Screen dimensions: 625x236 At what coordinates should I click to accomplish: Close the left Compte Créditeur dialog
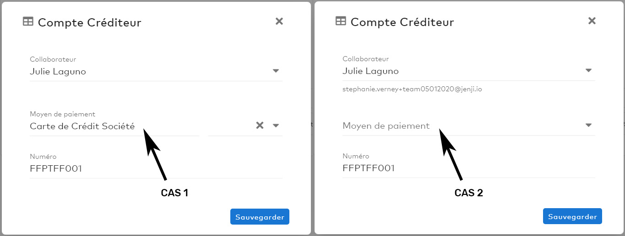(x=279, y=21)
